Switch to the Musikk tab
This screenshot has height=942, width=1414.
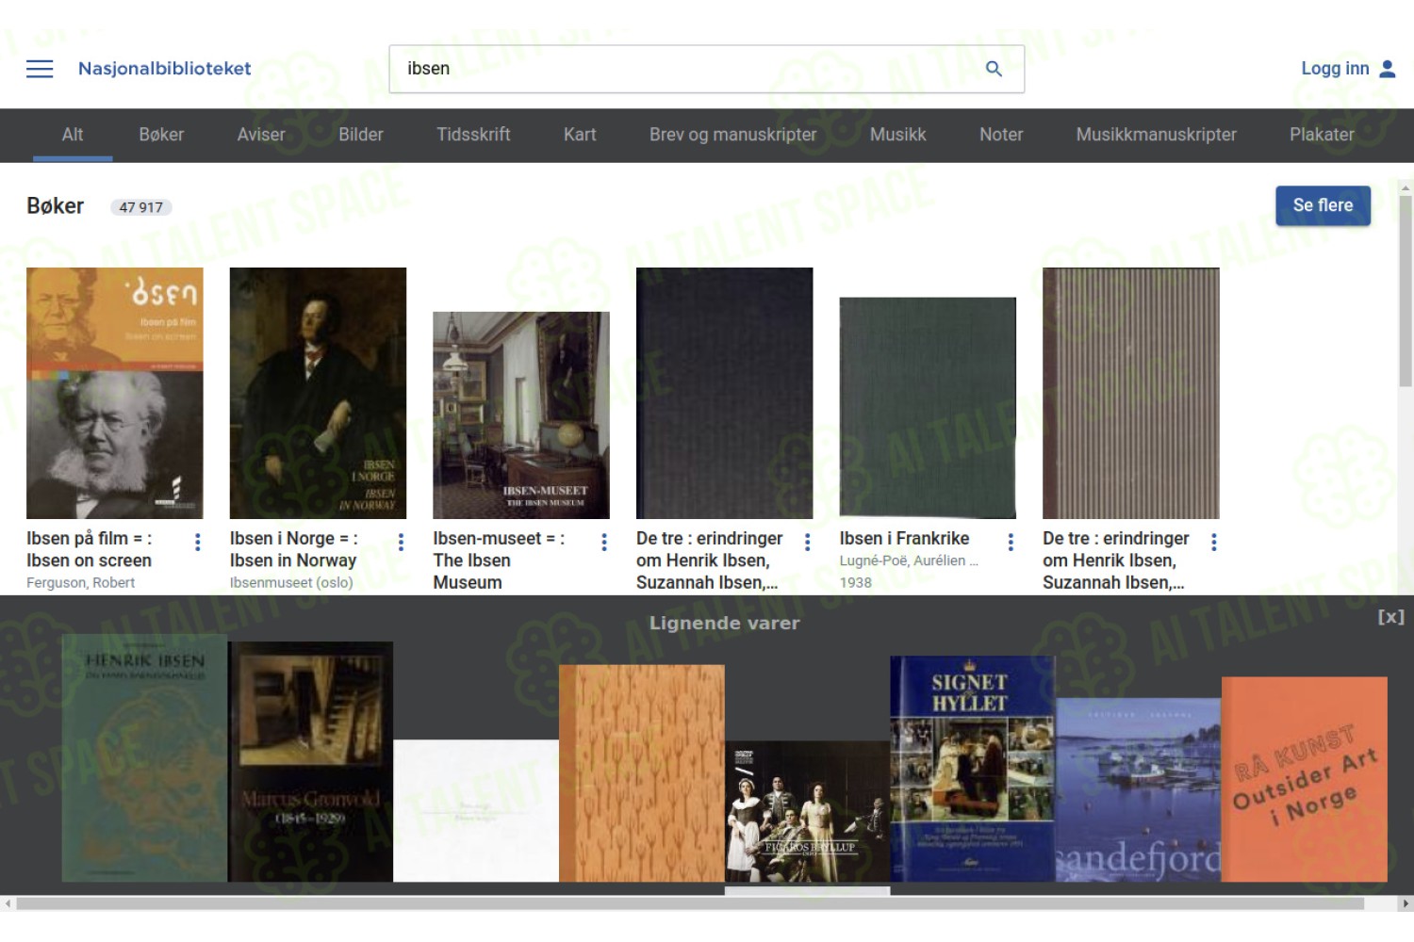pyautogui.click(x=897, y=135)
